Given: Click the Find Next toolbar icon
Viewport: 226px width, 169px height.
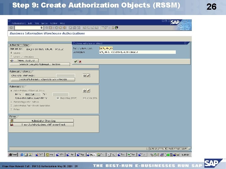Looking at the screenshot, I should [x=78, y=28].
